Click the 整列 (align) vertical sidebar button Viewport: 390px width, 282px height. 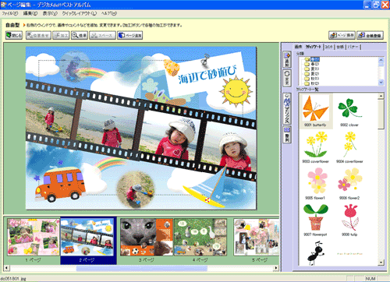287,135
